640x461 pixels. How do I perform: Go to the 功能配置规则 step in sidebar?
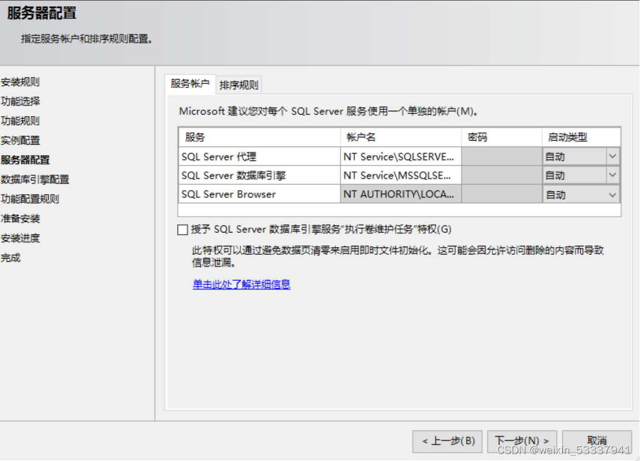30,199
